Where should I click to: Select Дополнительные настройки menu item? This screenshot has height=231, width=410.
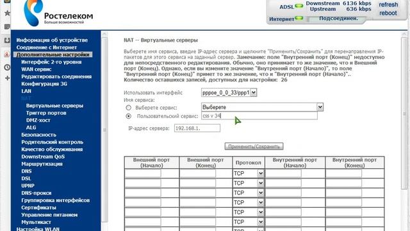click(53, 55)
